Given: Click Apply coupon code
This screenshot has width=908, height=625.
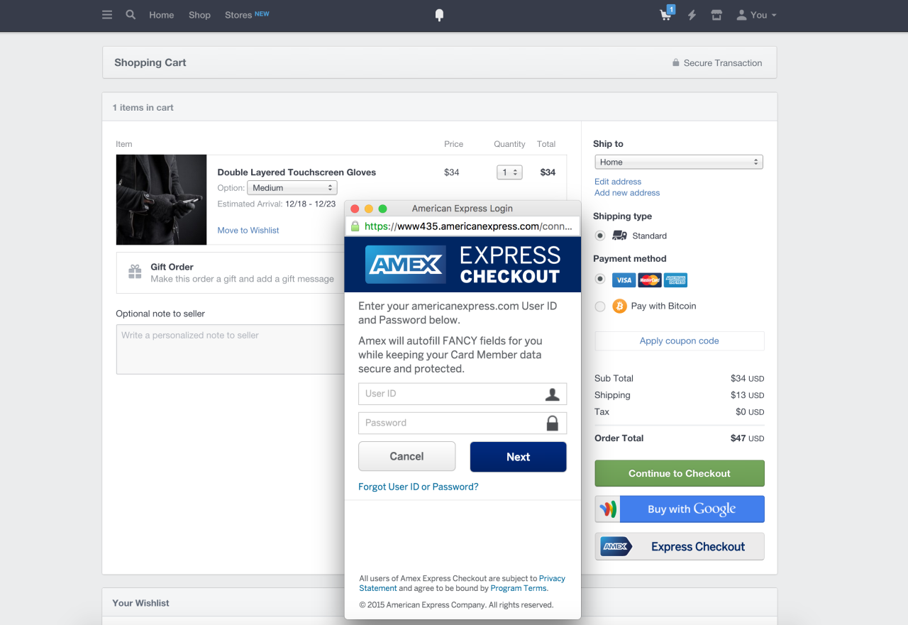Looking at the screenshot, I should 680,341.
